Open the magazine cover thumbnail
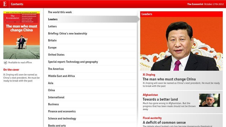Image resolution: width=226 pixels, height=127 pixels. (x=22, y=35)
